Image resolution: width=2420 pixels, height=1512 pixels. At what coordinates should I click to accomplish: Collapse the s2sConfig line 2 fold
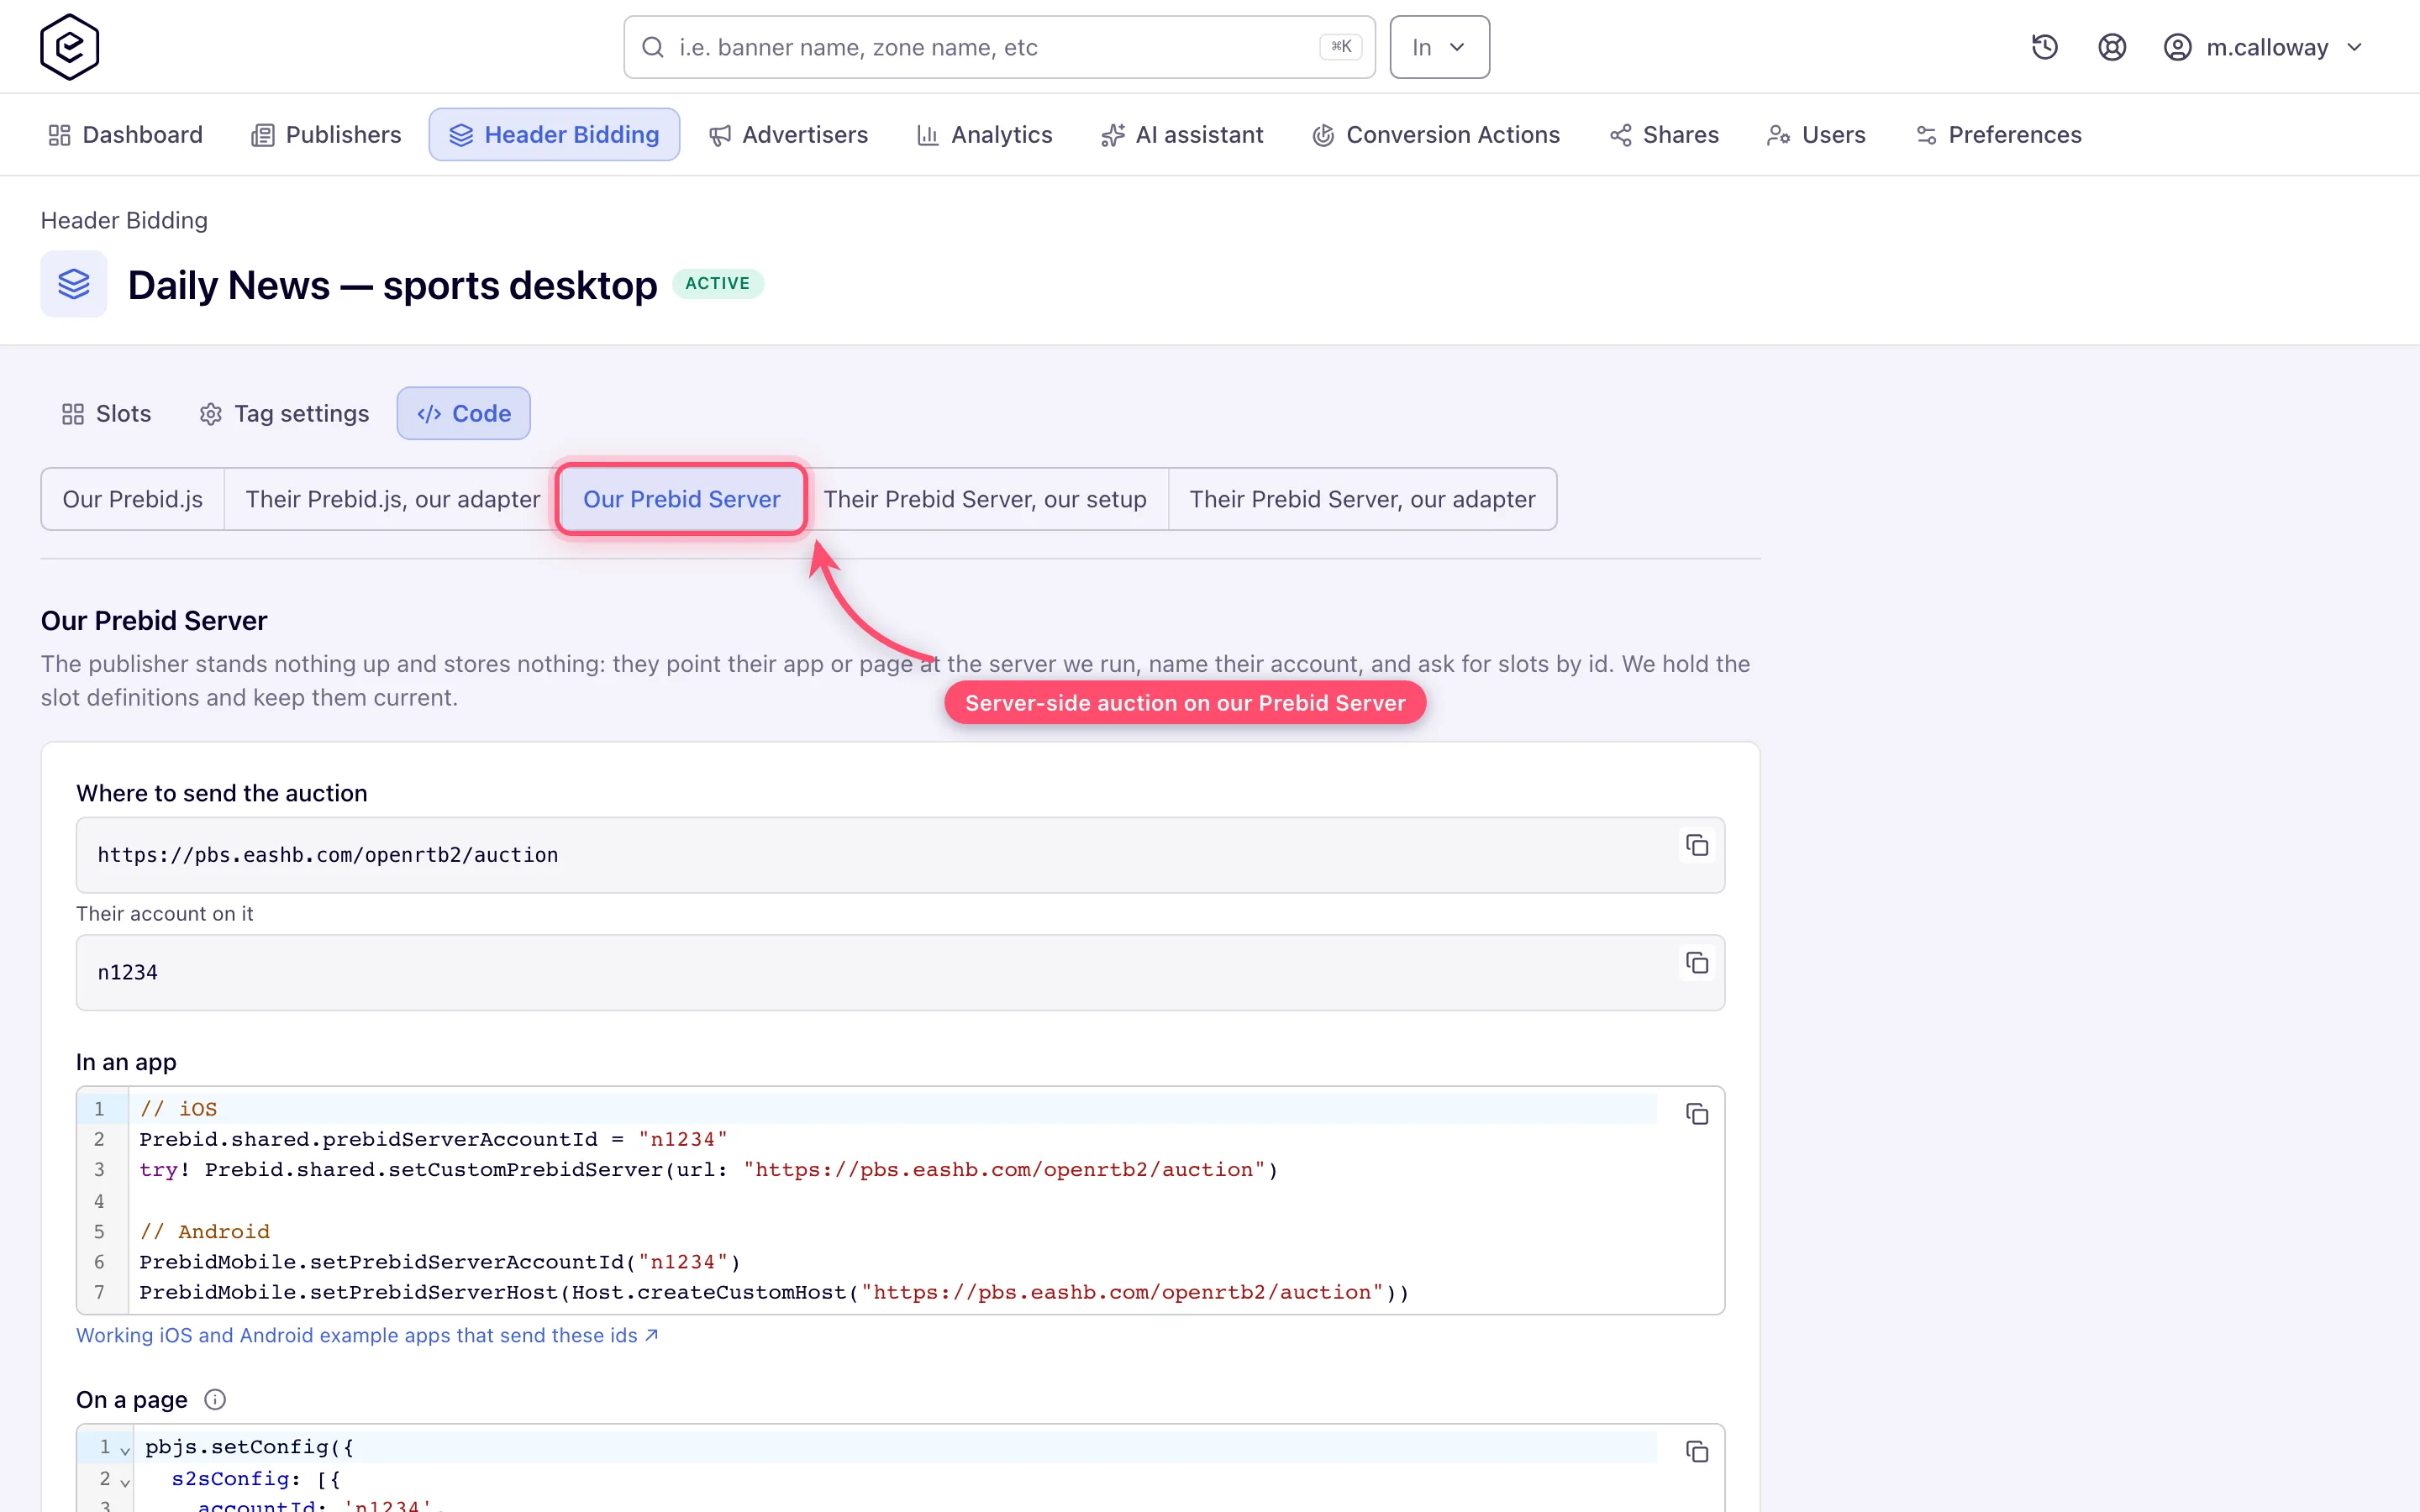125,1481
